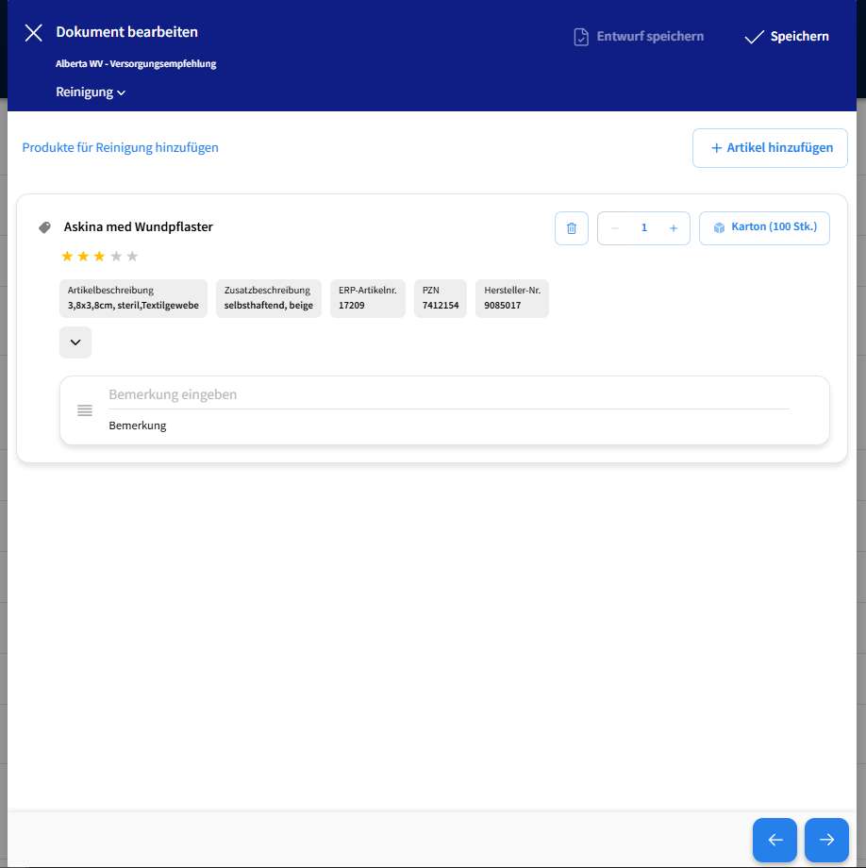The width and height of the screenshot is (866, 868).
Task: Open the Reinigung dropdown in header
Action: [91, 92]
